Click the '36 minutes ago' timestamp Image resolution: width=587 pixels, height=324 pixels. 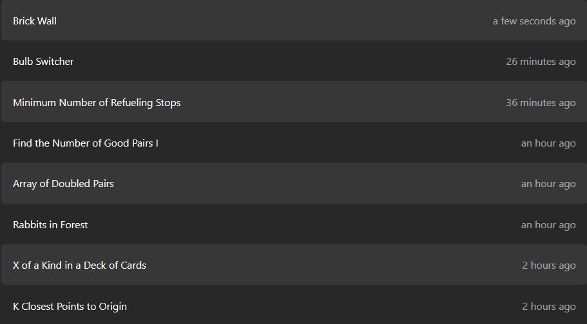tap(541, 103)
